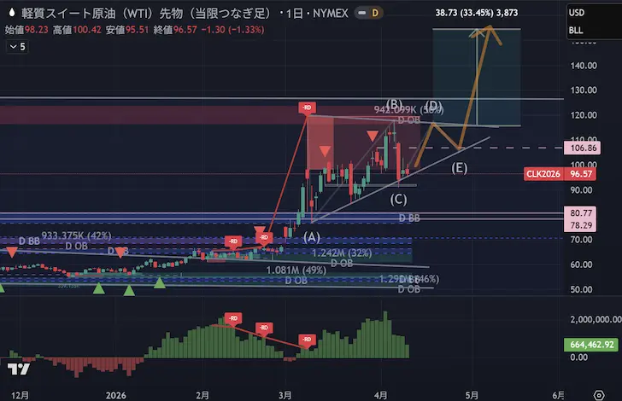Expand the collapsed indicator legend showing 5
This screenshot has width=622, height=401.
coord(17,47)
